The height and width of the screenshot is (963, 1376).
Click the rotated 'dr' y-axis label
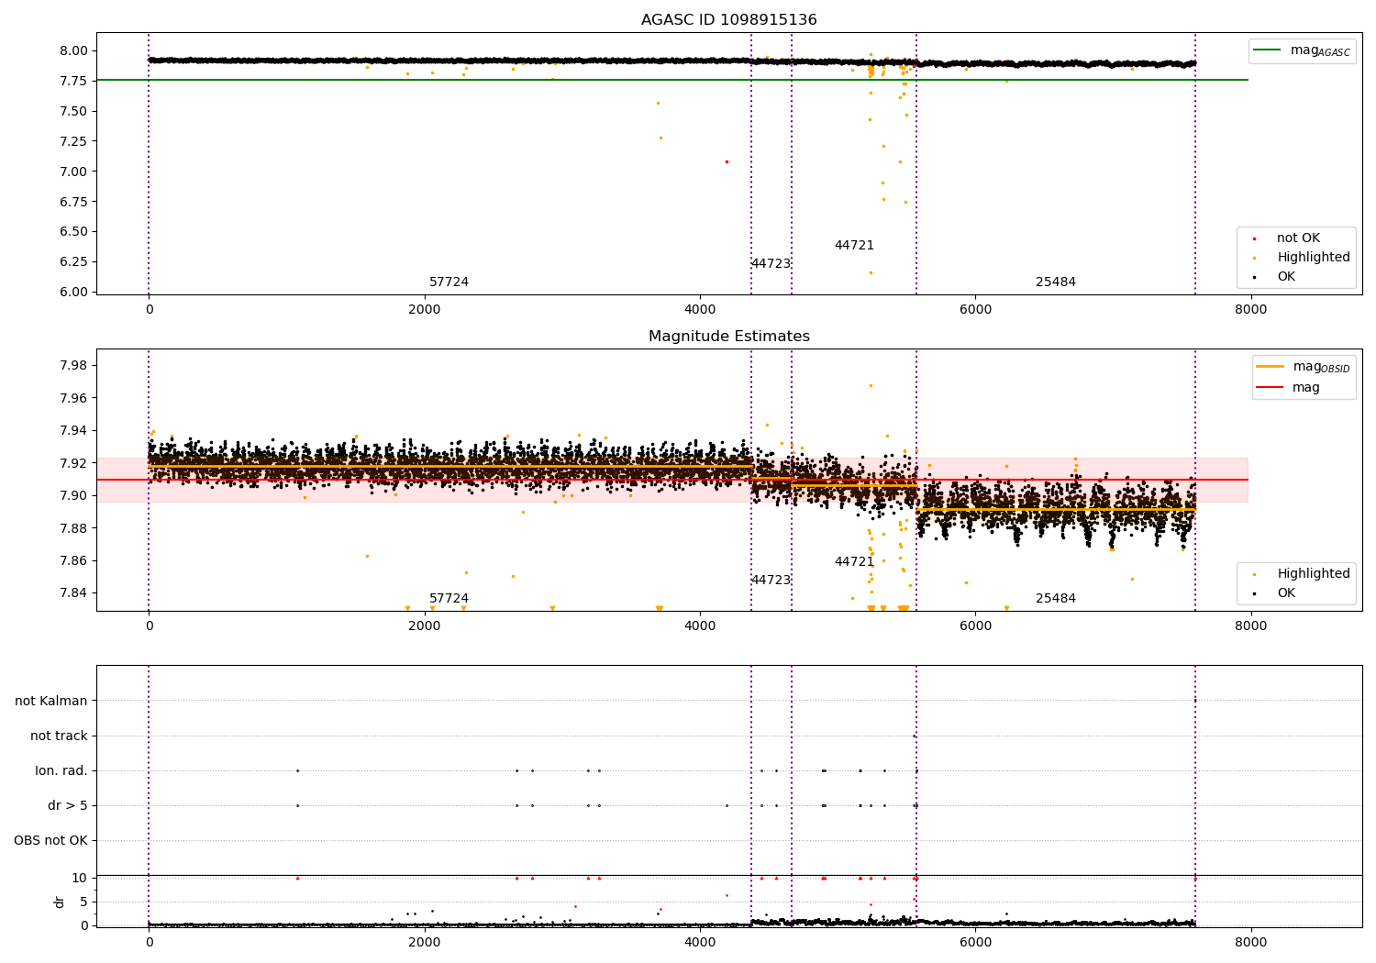pos(60,902)
